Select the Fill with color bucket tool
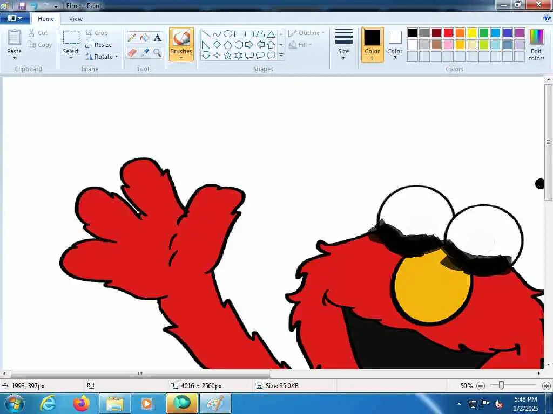This screenshot has width=553, height=414. tap(145, 37)
